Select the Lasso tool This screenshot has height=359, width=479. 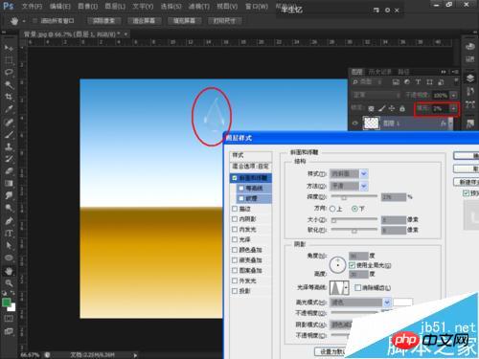pos(9,72)
